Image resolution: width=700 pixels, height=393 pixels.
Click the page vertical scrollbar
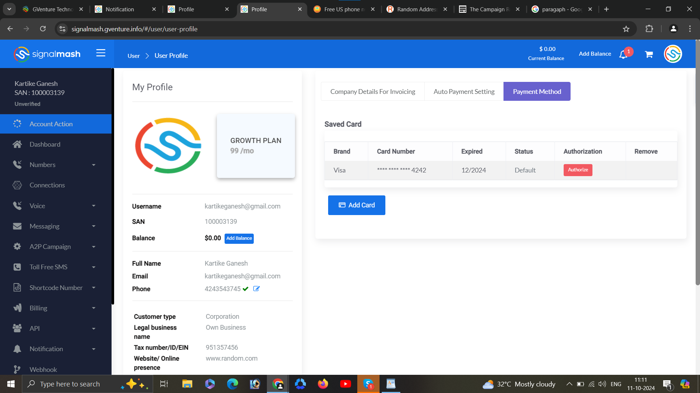tap(697, 163)
